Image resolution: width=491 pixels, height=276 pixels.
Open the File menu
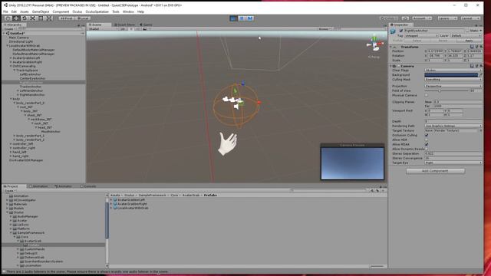(5, 11)
